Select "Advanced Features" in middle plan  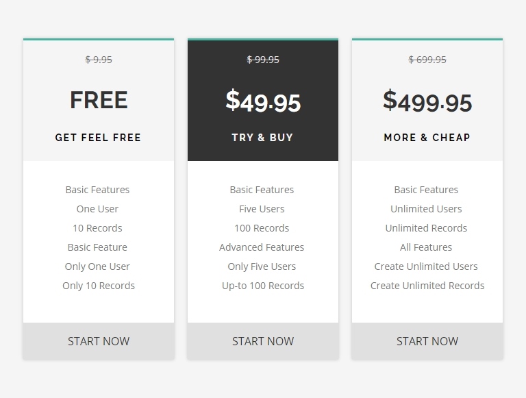click(262, 247)
